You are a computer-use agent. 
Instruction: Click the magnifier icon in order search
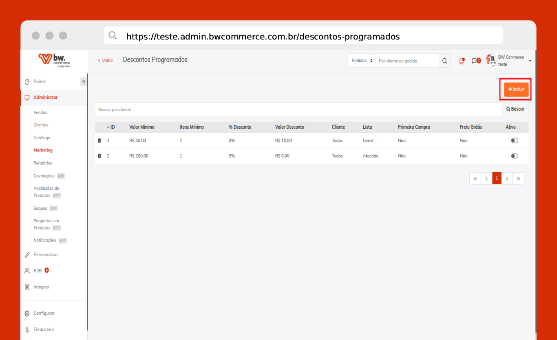444,61
